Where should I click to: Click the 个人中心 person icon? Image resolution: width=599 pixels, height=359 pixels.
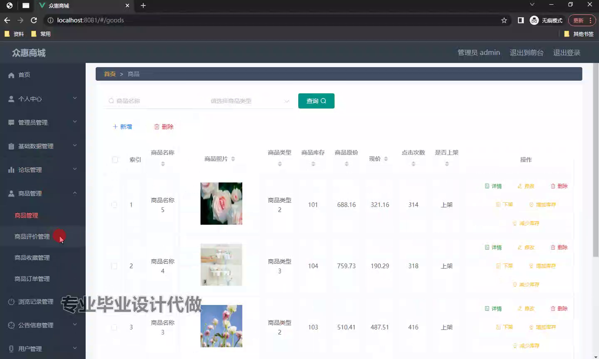(x=11, y=99)
